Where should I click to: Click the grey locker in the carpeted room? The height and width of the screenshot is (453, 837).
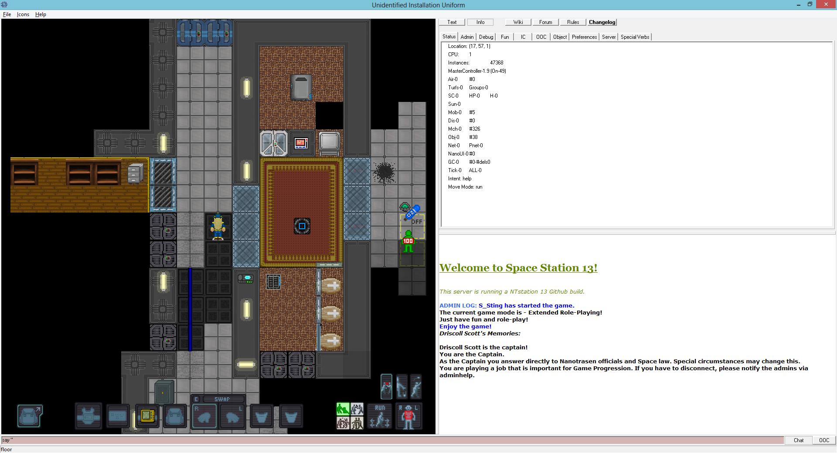click(x=301, y=87)
